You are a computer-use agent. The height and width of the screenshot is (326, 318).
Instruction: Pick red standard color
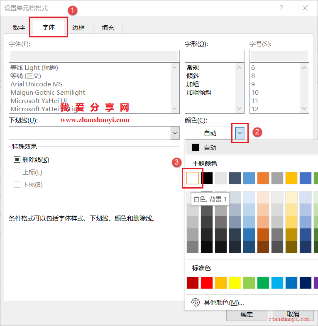tap(207, 283)
